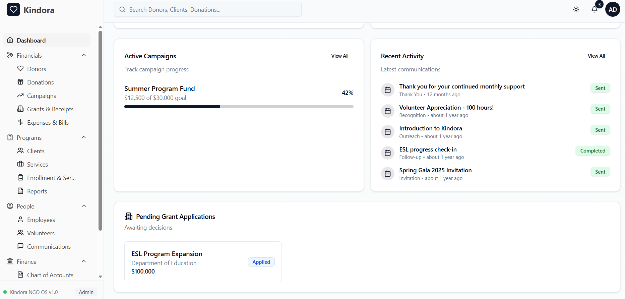Collapse the Programs section chevron
Screen dimensions: 625x299
pos(84,137)
